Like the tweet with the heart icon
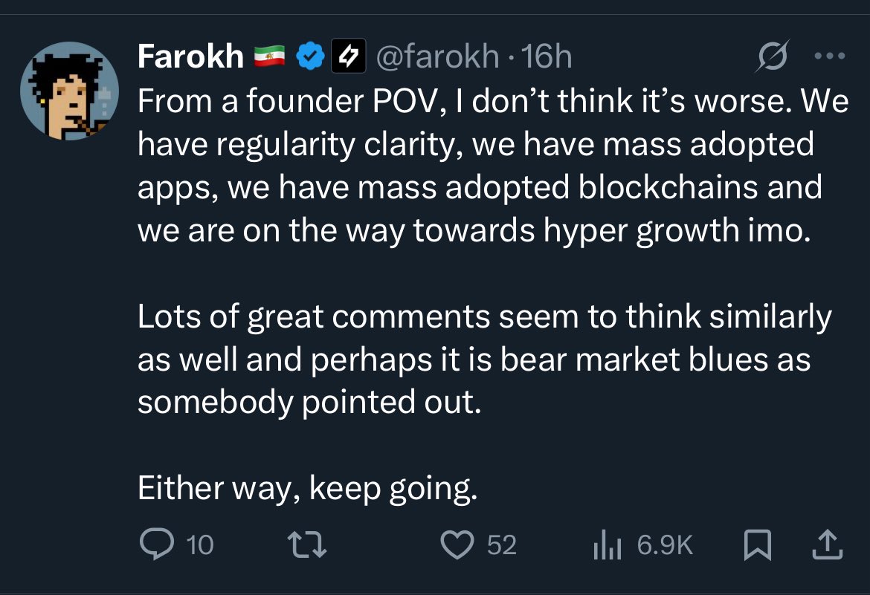 (457, 546)
